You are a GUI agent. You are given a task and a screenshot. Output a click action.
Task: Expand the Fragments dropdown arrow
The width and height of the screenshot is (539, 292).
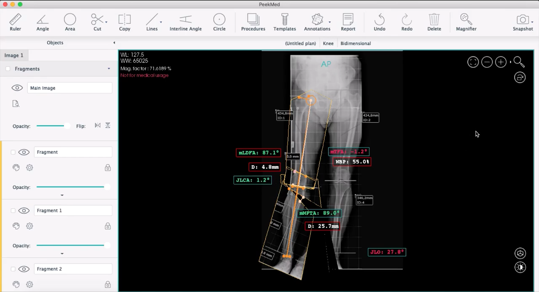coord(109,69)
